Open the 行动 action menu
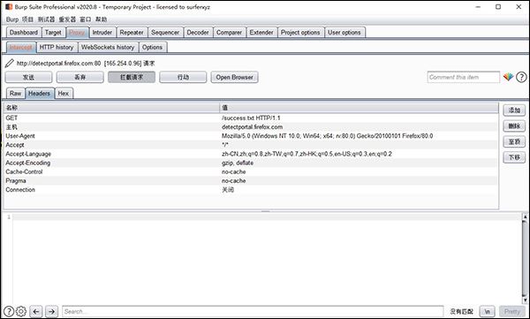Image resolution: width=530 pixels, height=319 pixels. point(183,77)
